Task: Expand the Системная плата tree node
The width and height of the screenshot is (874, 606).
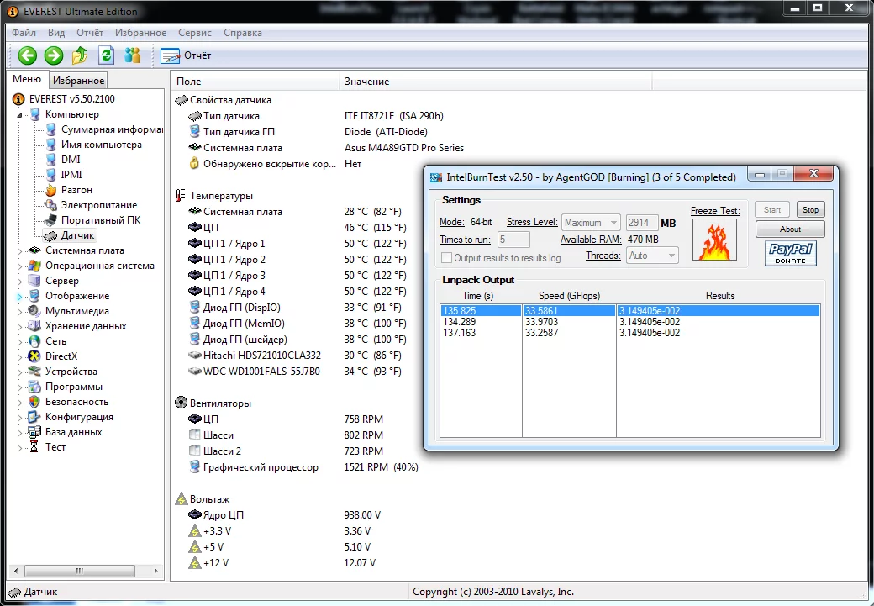Action: (x=20, y=250)
